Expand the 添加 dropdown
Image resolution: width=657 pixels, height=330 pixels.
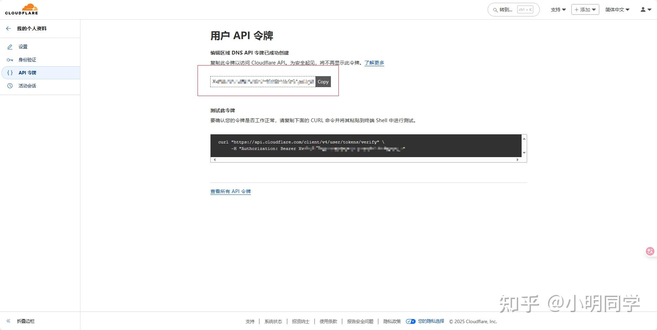[584, 10]
